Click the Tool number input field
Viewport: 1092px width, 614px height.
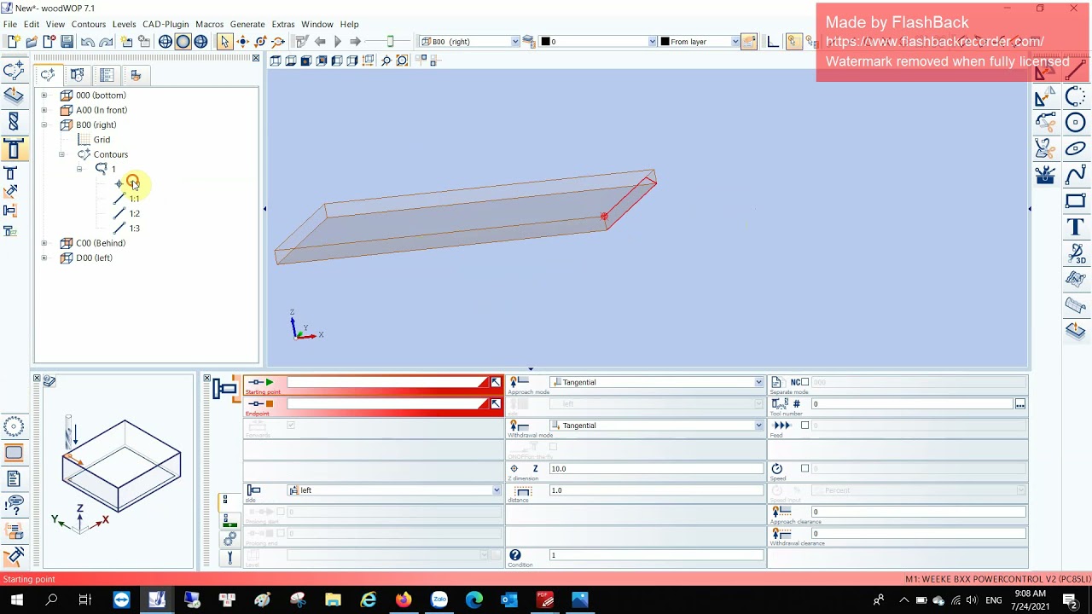point(912,404)
